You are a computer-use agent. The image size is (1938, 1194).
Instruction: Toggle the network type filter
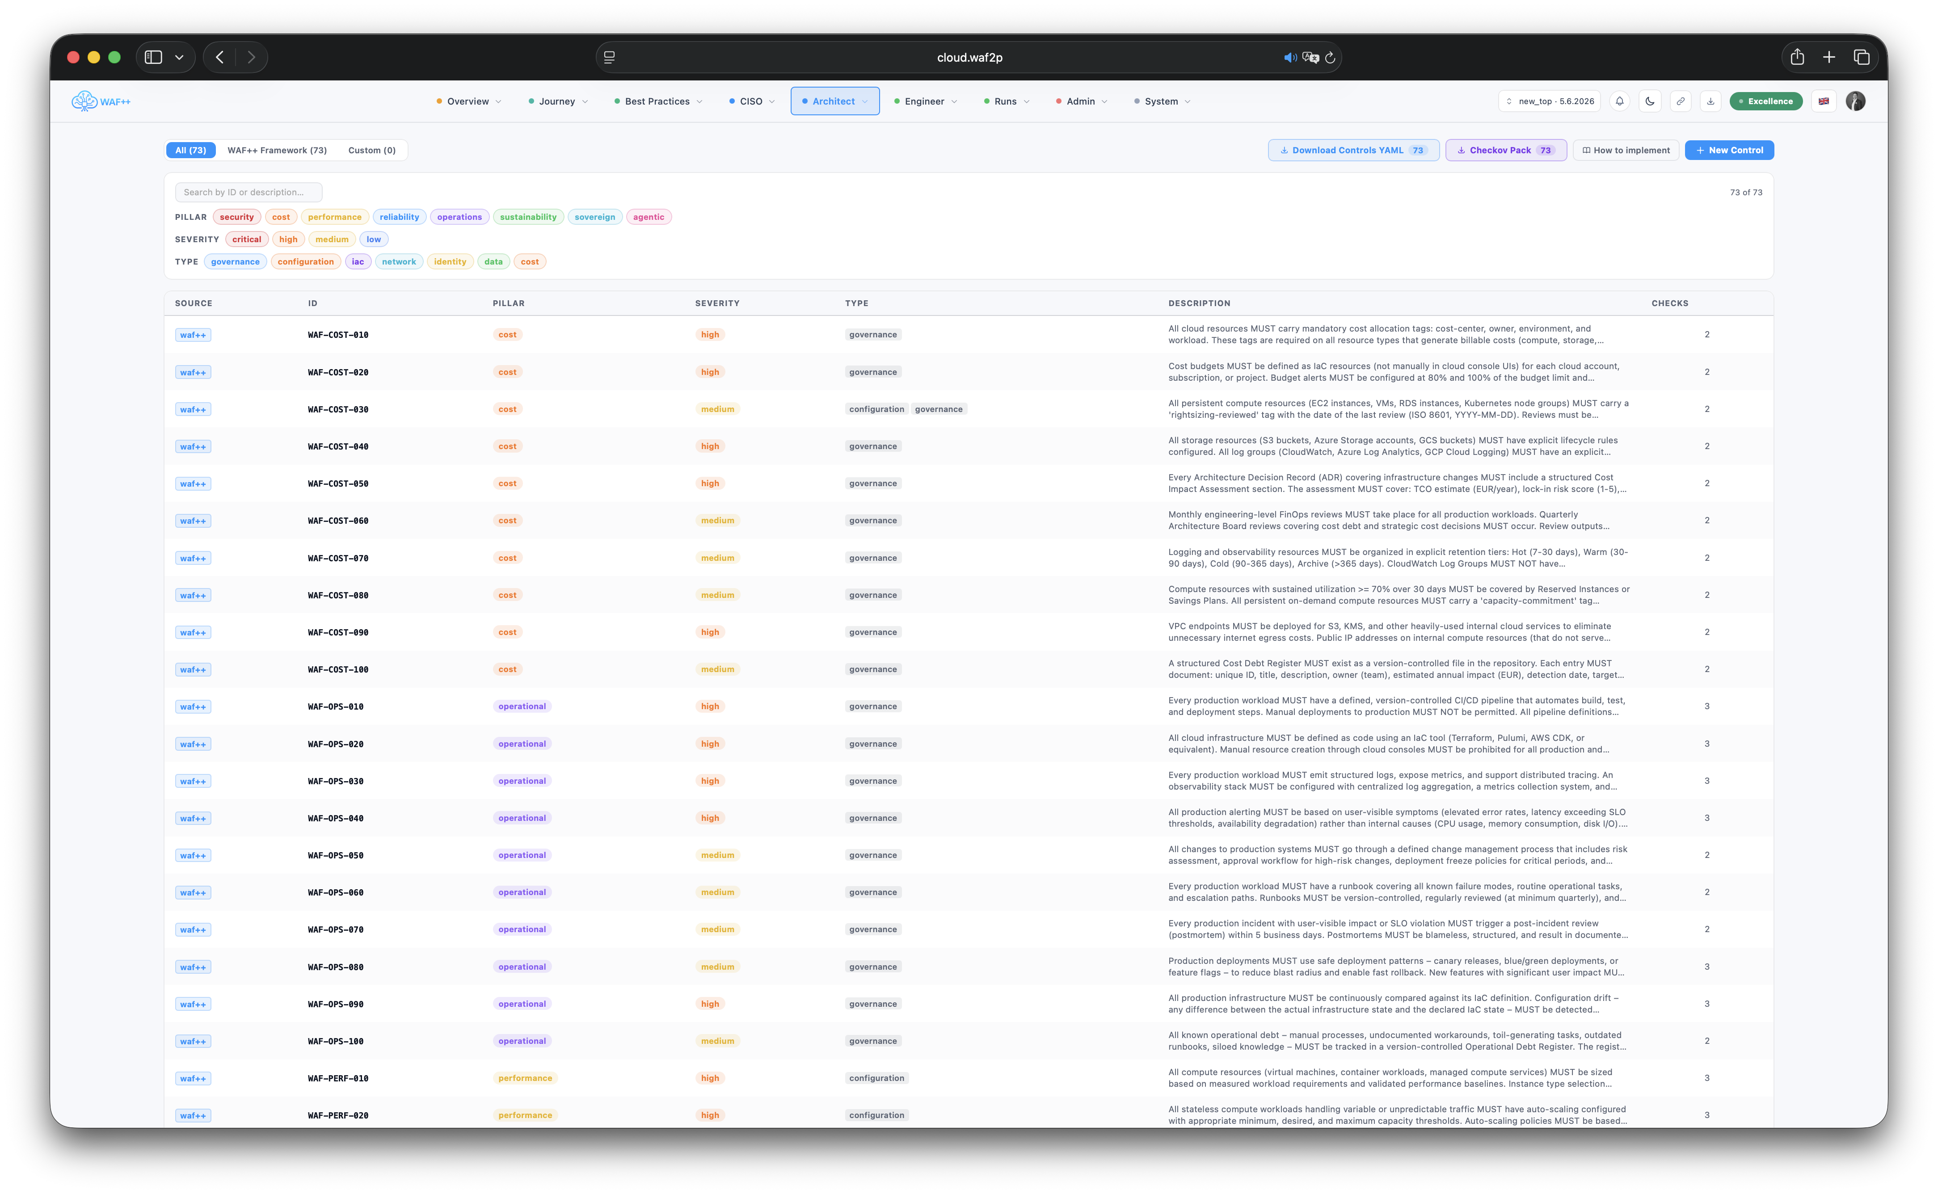coord(399,261)
